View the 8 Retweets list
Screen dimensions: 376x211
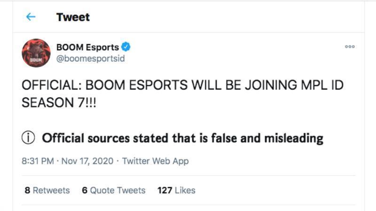[x=47, y=190]
